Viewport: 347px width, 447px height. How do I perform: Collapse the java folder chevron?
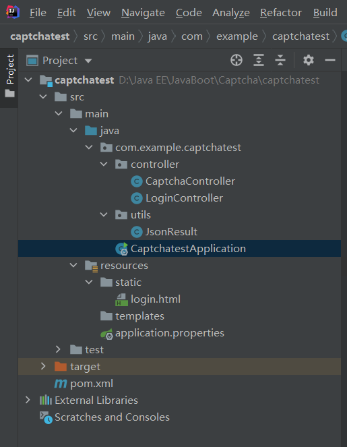click(x=73, y=131)
